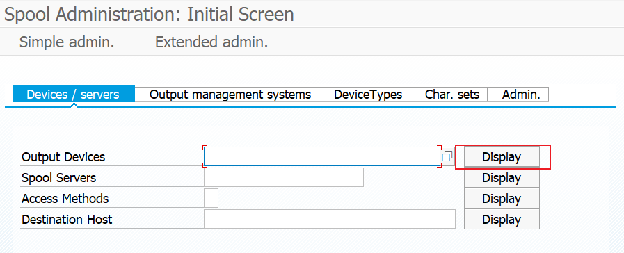Focus the Output Devices input field
The height and width of the screenshot is (253, 624).
[x=322, y=156]
